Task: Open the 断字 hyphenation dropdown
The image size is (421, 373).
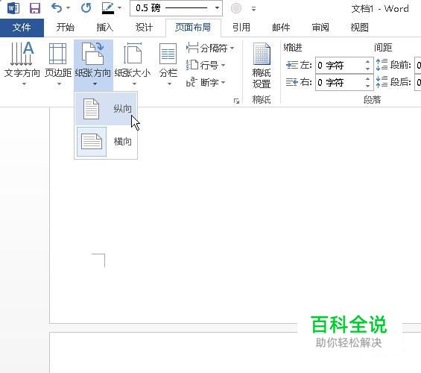Action: point(206,82)
